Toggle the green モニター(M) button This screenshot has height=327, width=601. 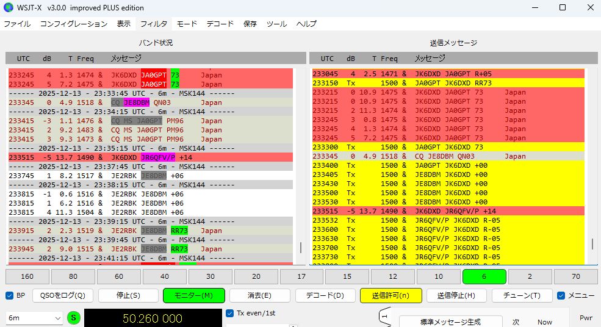pos(194,295)
